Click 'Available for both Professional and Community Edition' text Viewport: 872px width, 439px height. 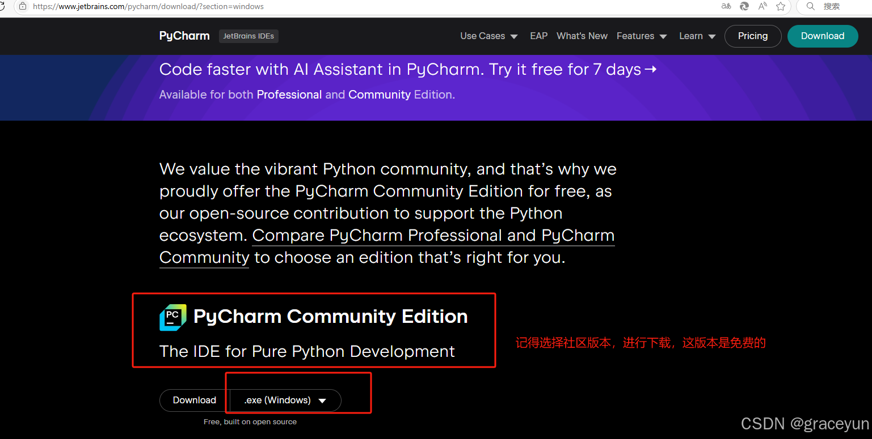tap(307, 95)
